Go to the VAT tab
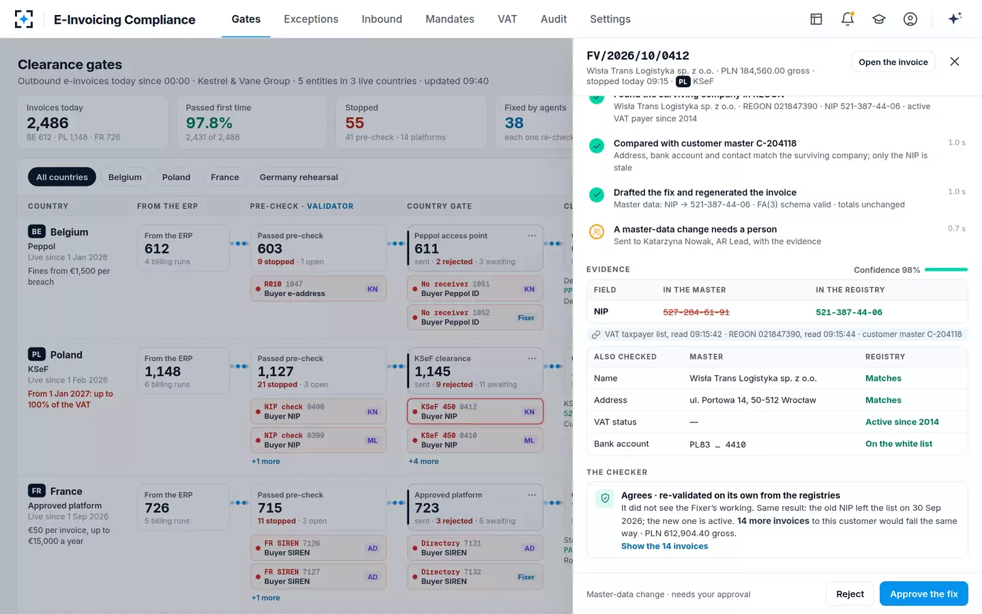 507,19
